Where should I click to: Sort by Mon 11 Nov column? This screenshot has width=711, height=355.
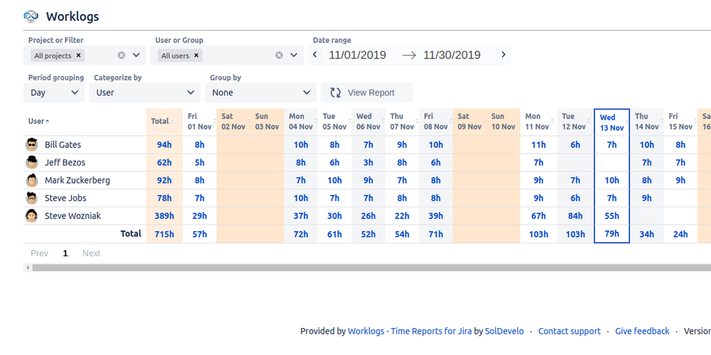tap(538, 122)
